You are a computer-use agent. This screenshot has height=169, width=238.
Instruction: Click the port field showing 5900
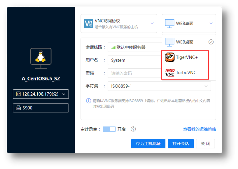41,108
